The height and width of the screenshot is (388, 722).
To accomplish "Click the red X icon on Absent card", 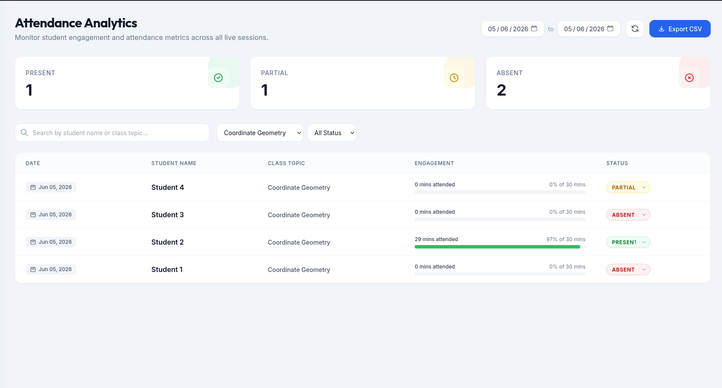I will [x=689, y=78].
